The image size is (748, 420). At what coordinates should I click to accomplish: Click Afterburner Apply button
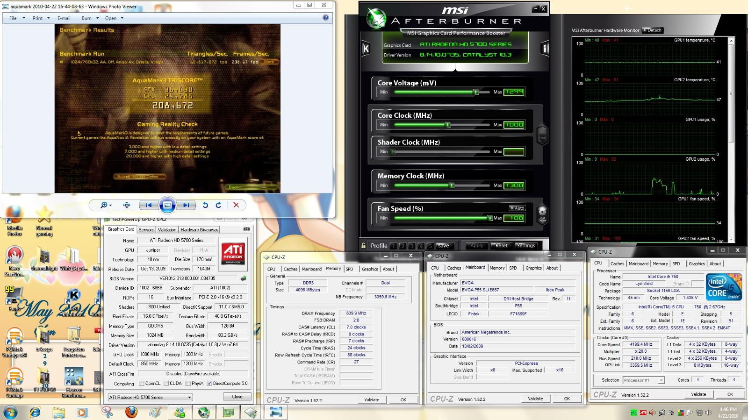click(x=476, y=246)
